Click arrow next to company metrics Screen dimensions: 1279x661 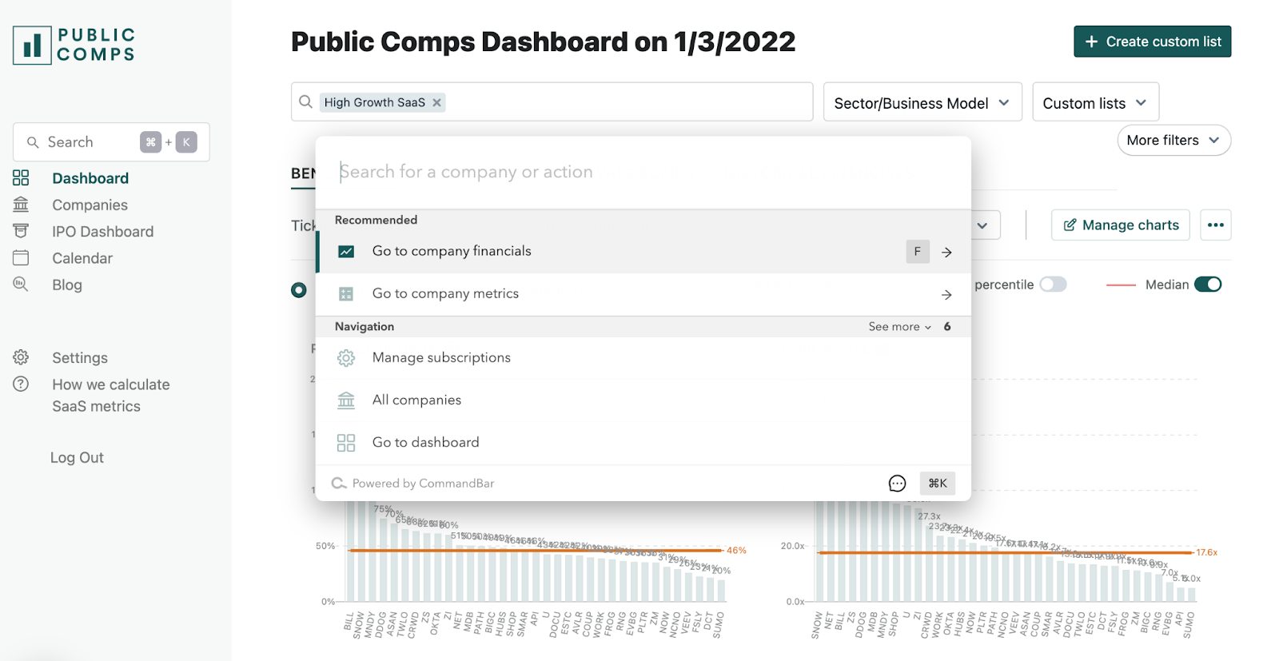tap(946, 295)
